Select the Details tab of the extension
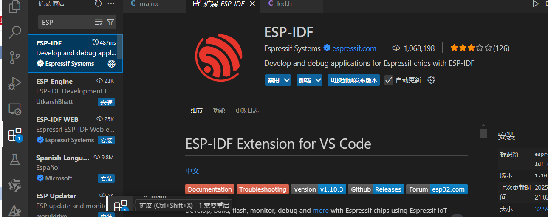The width and height of the screenshot is (548, 217). 197,110
